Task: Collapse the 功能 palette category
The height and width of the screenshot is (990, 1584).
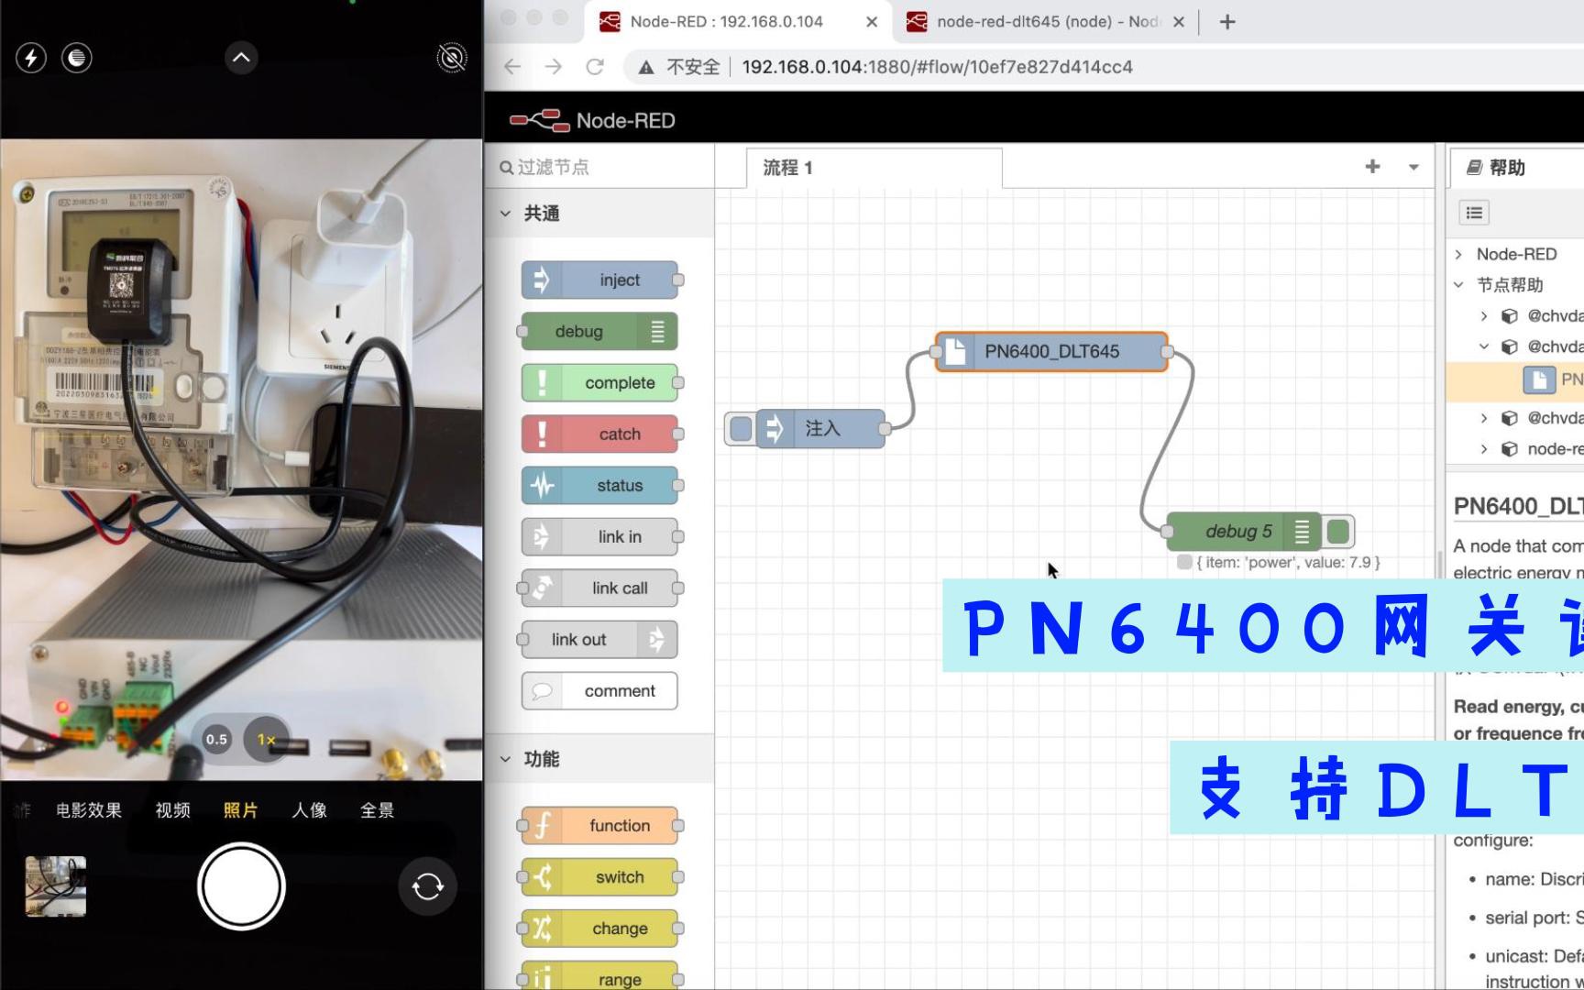Action: point(505,759)
